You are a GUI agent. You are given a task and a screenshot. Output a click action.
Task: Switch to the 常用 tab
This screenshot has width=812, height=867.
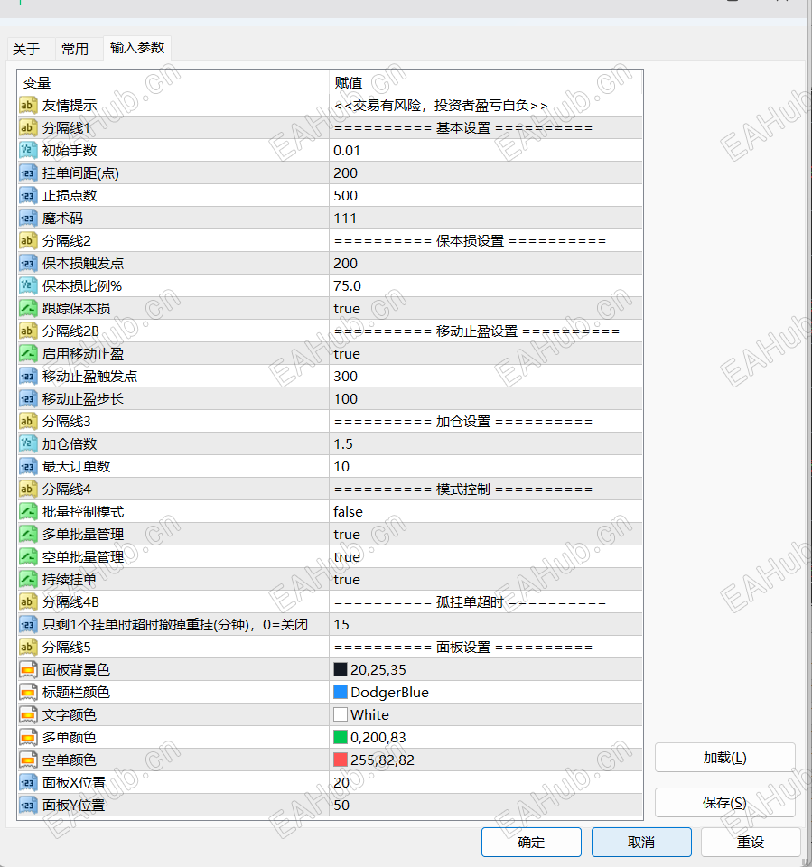pyautogui.click(x=76, y=49)
